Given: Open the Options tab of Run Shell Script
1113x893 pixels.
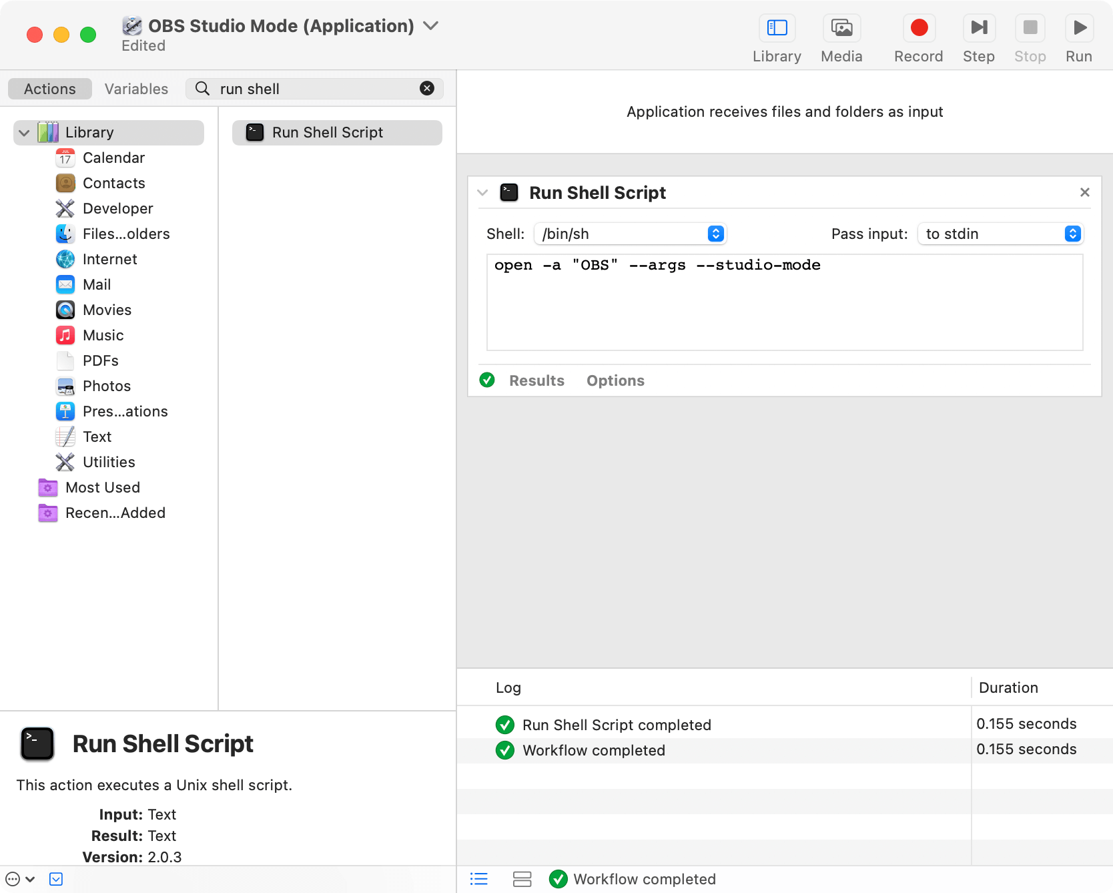Looking at the screenshot, I should (615, 380).
